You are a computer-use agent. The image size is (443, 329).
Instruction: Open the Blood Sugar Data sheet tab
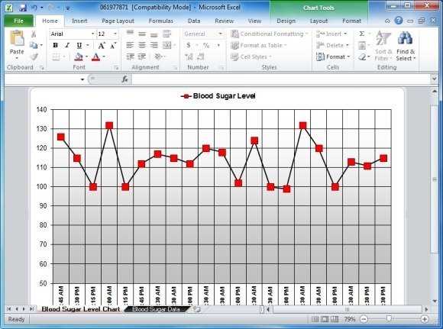tap(156, 309)
